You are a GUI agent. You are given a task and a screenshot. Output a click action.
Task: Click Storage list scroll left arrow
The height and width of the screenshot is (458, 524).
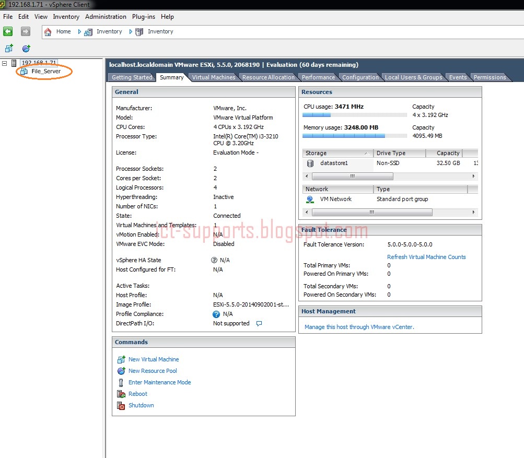click(307, 176)
